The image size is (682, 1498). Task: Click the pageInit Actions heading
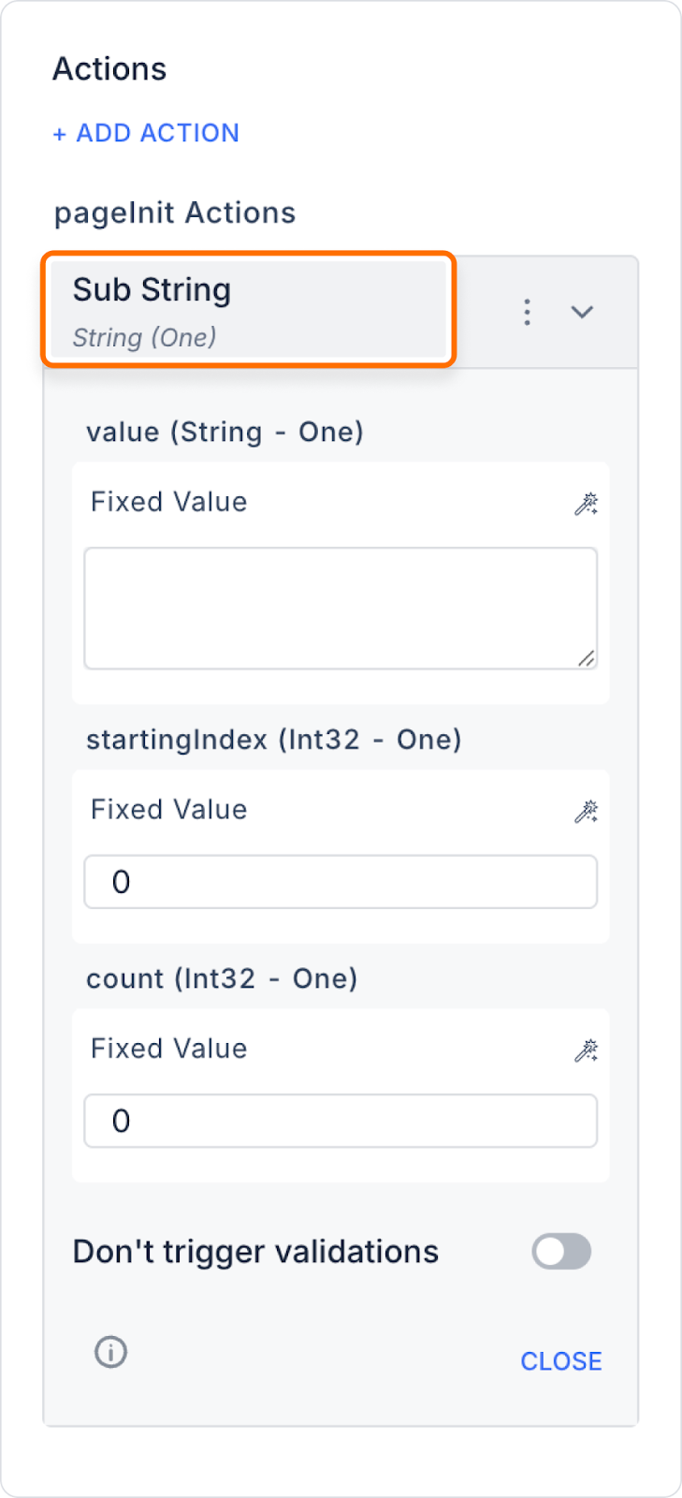(175, 213)
